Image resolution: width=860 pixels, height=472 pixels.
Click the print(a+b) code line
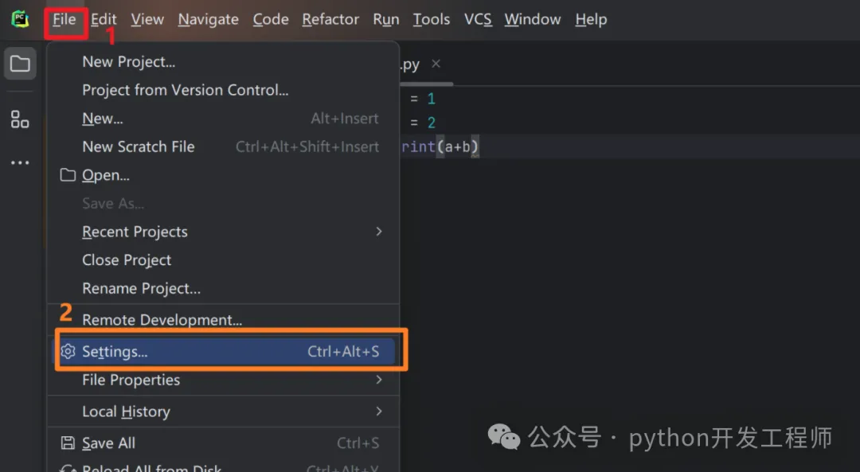pyautogui.click(x=440, y=146)
